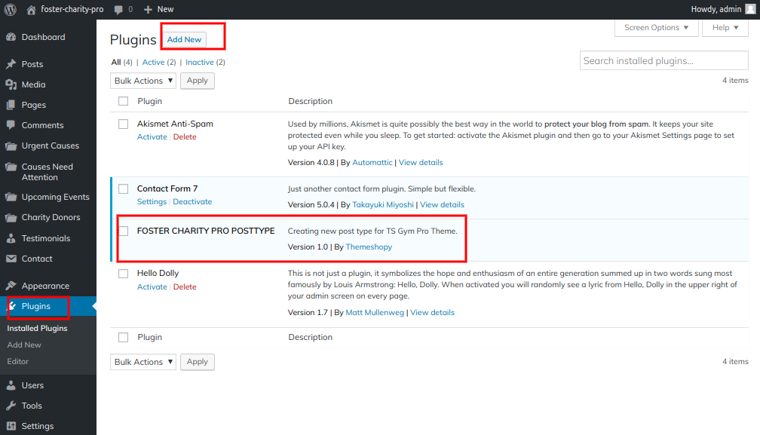Viewport: 760px width, 435px height.
Task: Sort by the top Plugin column header
Action: point(150,101)
